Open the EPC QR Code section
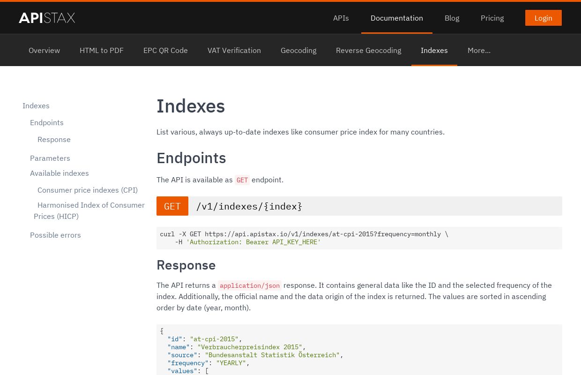 [x=165, y=50]
